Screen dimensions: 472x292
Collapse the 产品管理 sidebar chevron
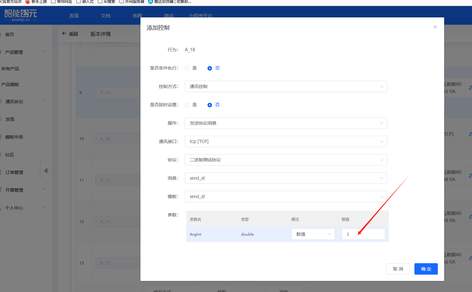[x=44, y=52]
